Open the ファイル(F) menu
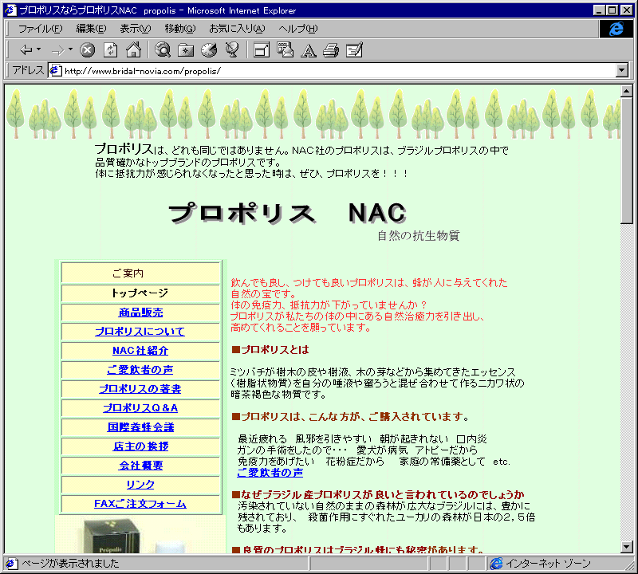This screenshot has height=574, width=638. (41, 29)
